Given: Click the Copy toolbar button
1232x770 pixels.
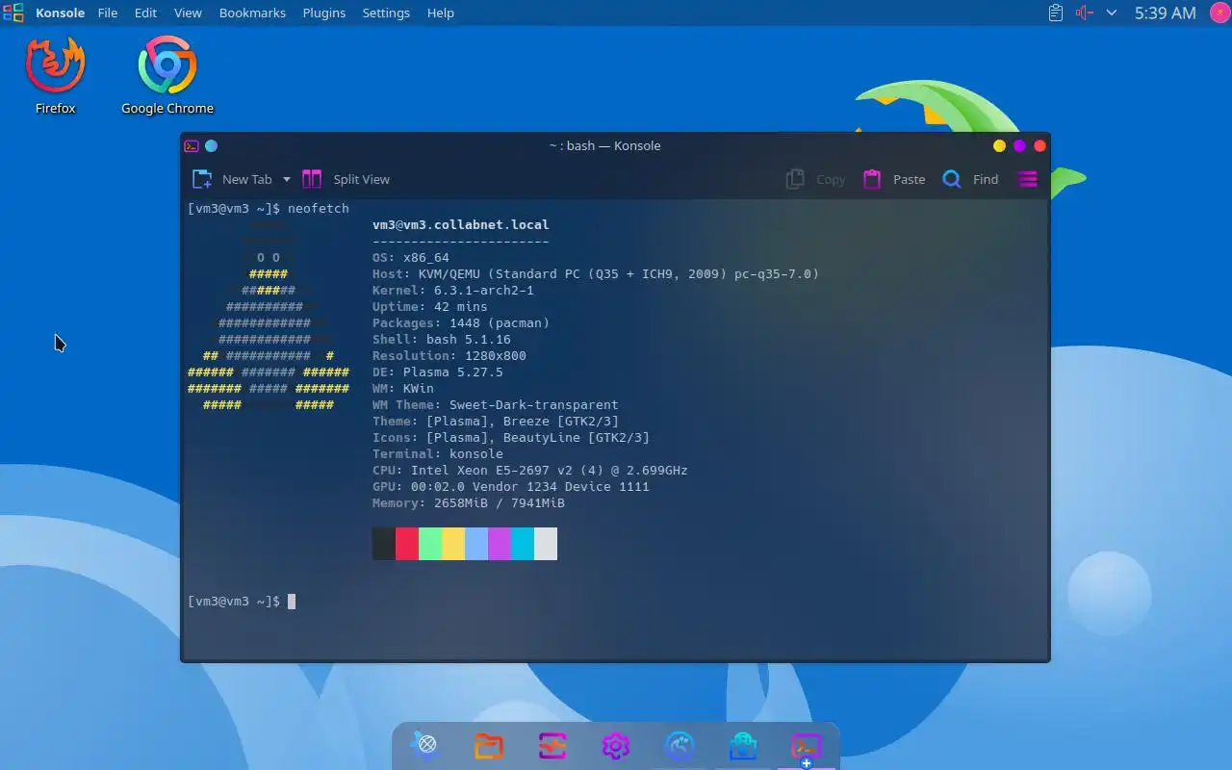Looking at the screenshot, I should 815,179.
